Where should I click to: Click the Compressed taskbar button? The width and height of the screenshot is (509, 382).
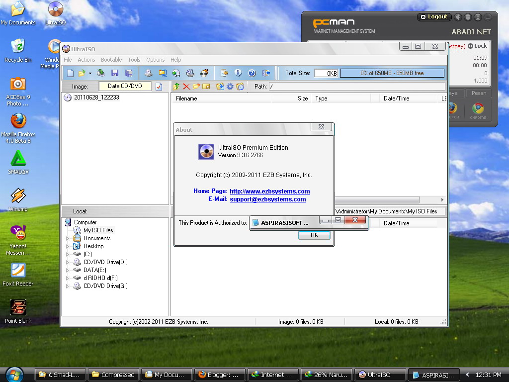tap(113, 375)
